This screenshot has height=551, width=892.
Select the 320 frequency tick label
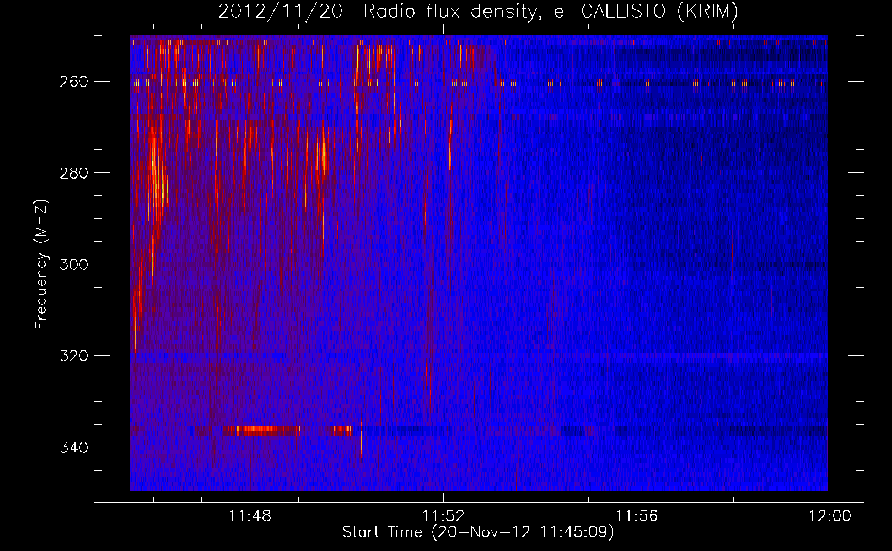tap(73, 356)
